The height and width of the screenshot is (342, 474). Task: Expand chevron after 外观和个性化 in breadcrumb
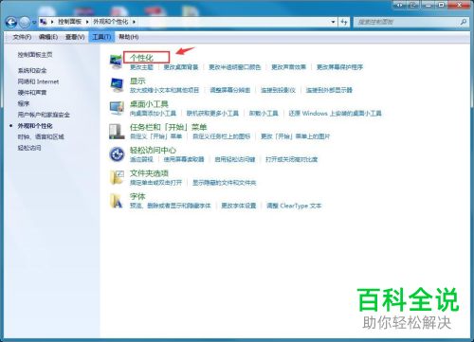click(134, 22)
